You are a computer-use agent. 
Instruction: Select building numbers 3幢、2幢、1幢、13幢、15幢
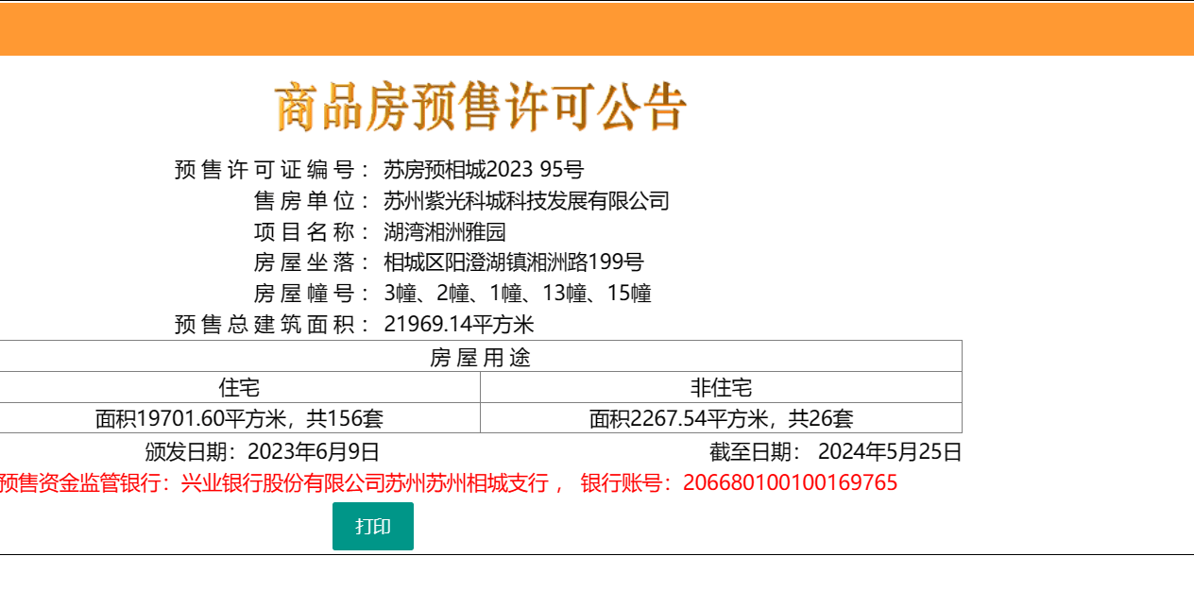pyautogui.click(x=518, y=294)
